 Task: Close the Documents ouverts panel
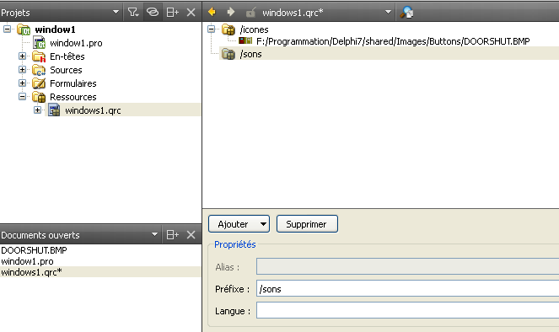191,234
